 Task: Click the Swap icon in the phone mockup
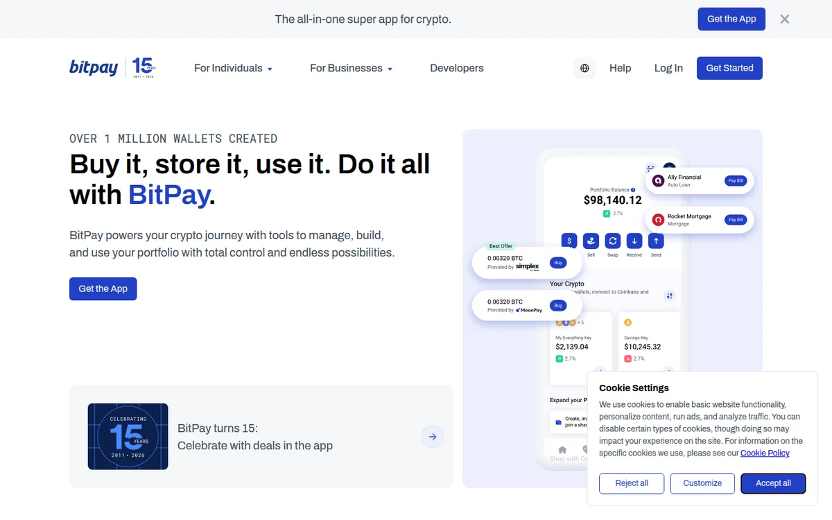pyautogui.click(x=613, y=241)
